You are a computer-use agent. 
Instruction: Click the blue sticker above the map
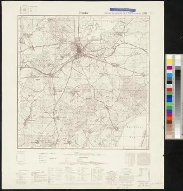click(122, 10)
